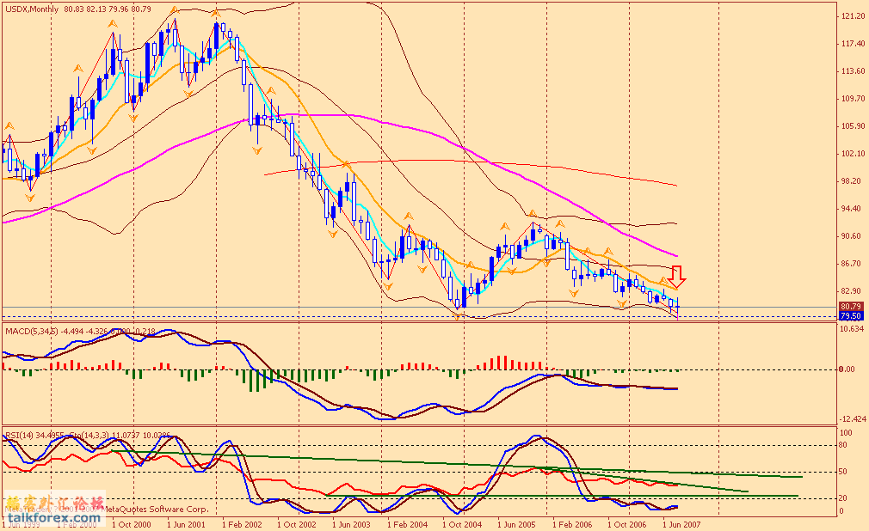The width and height of the screenshot is (869, 531).
Task: Select the 1 Oct 2004 date label
Action: [x=463, y=522]
